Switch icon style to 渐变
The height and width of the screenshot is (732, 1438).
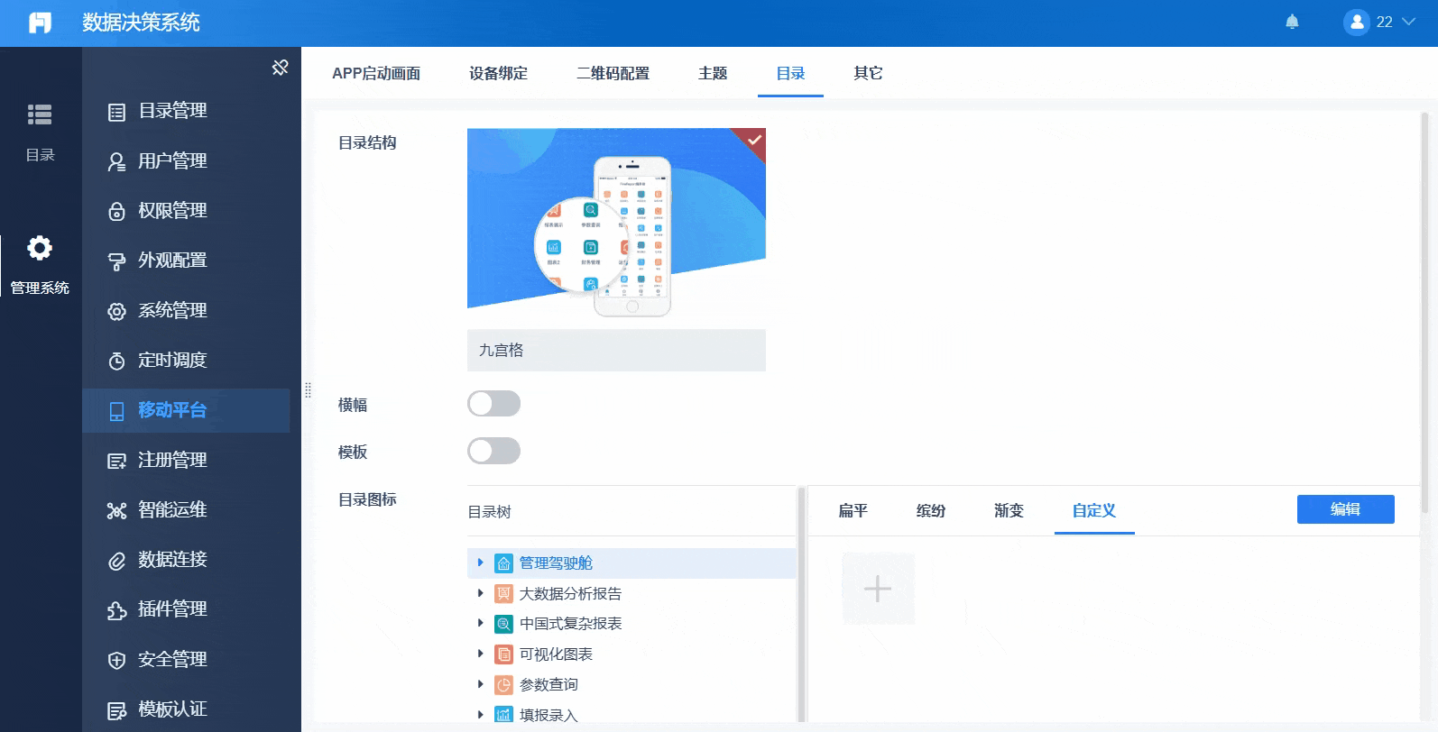[x=1009, y=510]
